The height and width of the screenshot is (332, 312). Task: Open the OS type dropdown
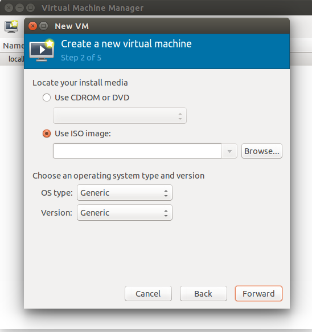[x=125, y=193]
